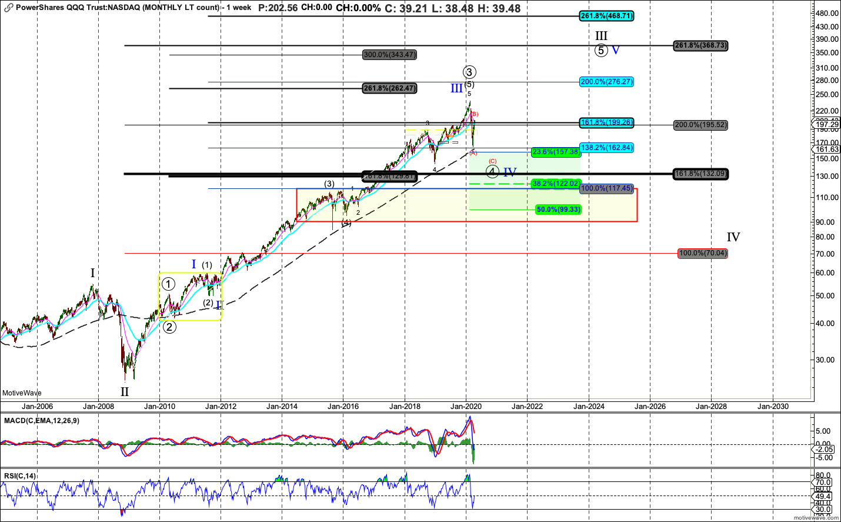
Task: Click the 161.63 price axis marker
Action: click(x=827, y=149)
